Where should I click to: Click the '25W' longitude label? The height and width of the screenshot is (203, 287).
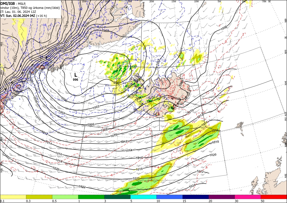point(129,1)
